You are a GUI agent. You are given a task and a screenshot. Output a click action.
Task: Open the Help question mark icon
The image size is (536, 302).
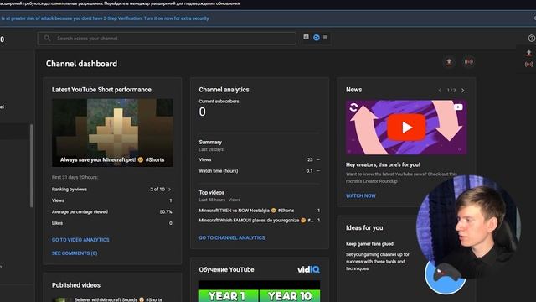pos(532,39)
